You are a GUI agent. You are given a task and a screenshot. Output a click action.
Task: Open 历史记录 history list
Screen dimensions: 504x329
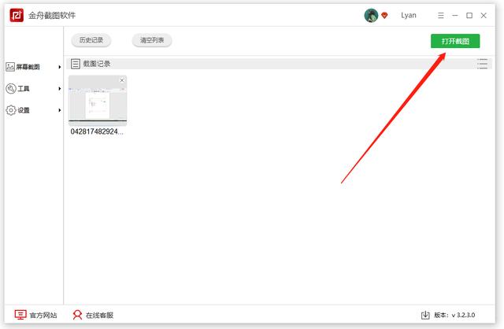(x=91, y=40)
